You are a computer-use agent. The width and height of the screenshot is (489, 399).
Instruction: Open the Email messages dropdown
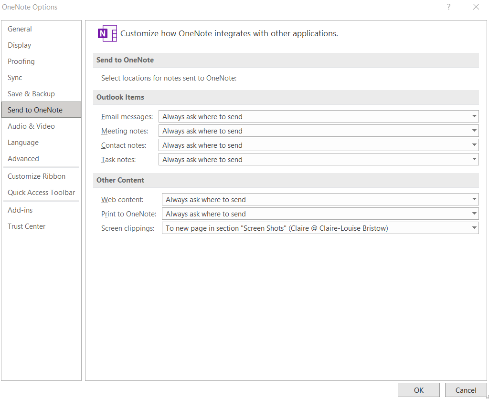(x=318, y=117)
